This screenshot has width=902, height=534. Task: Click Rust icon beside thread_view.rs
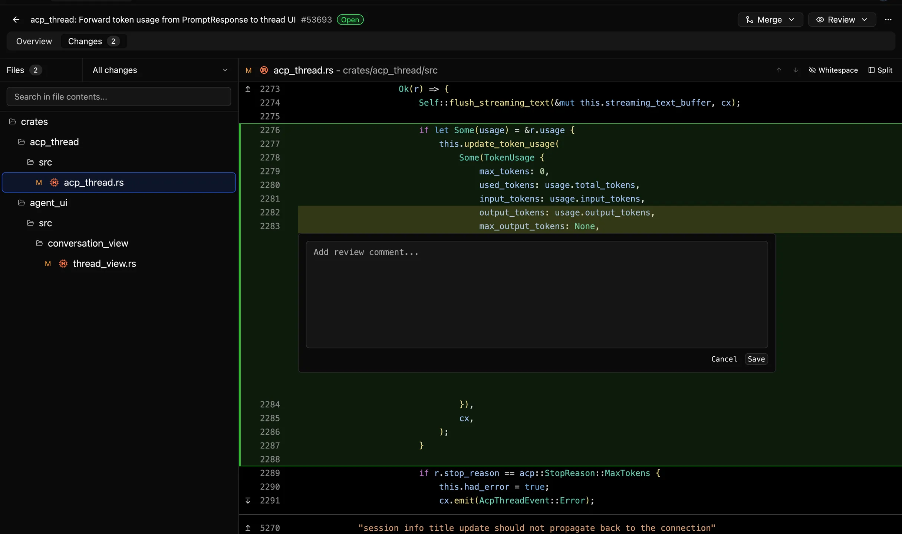(63, 264)
